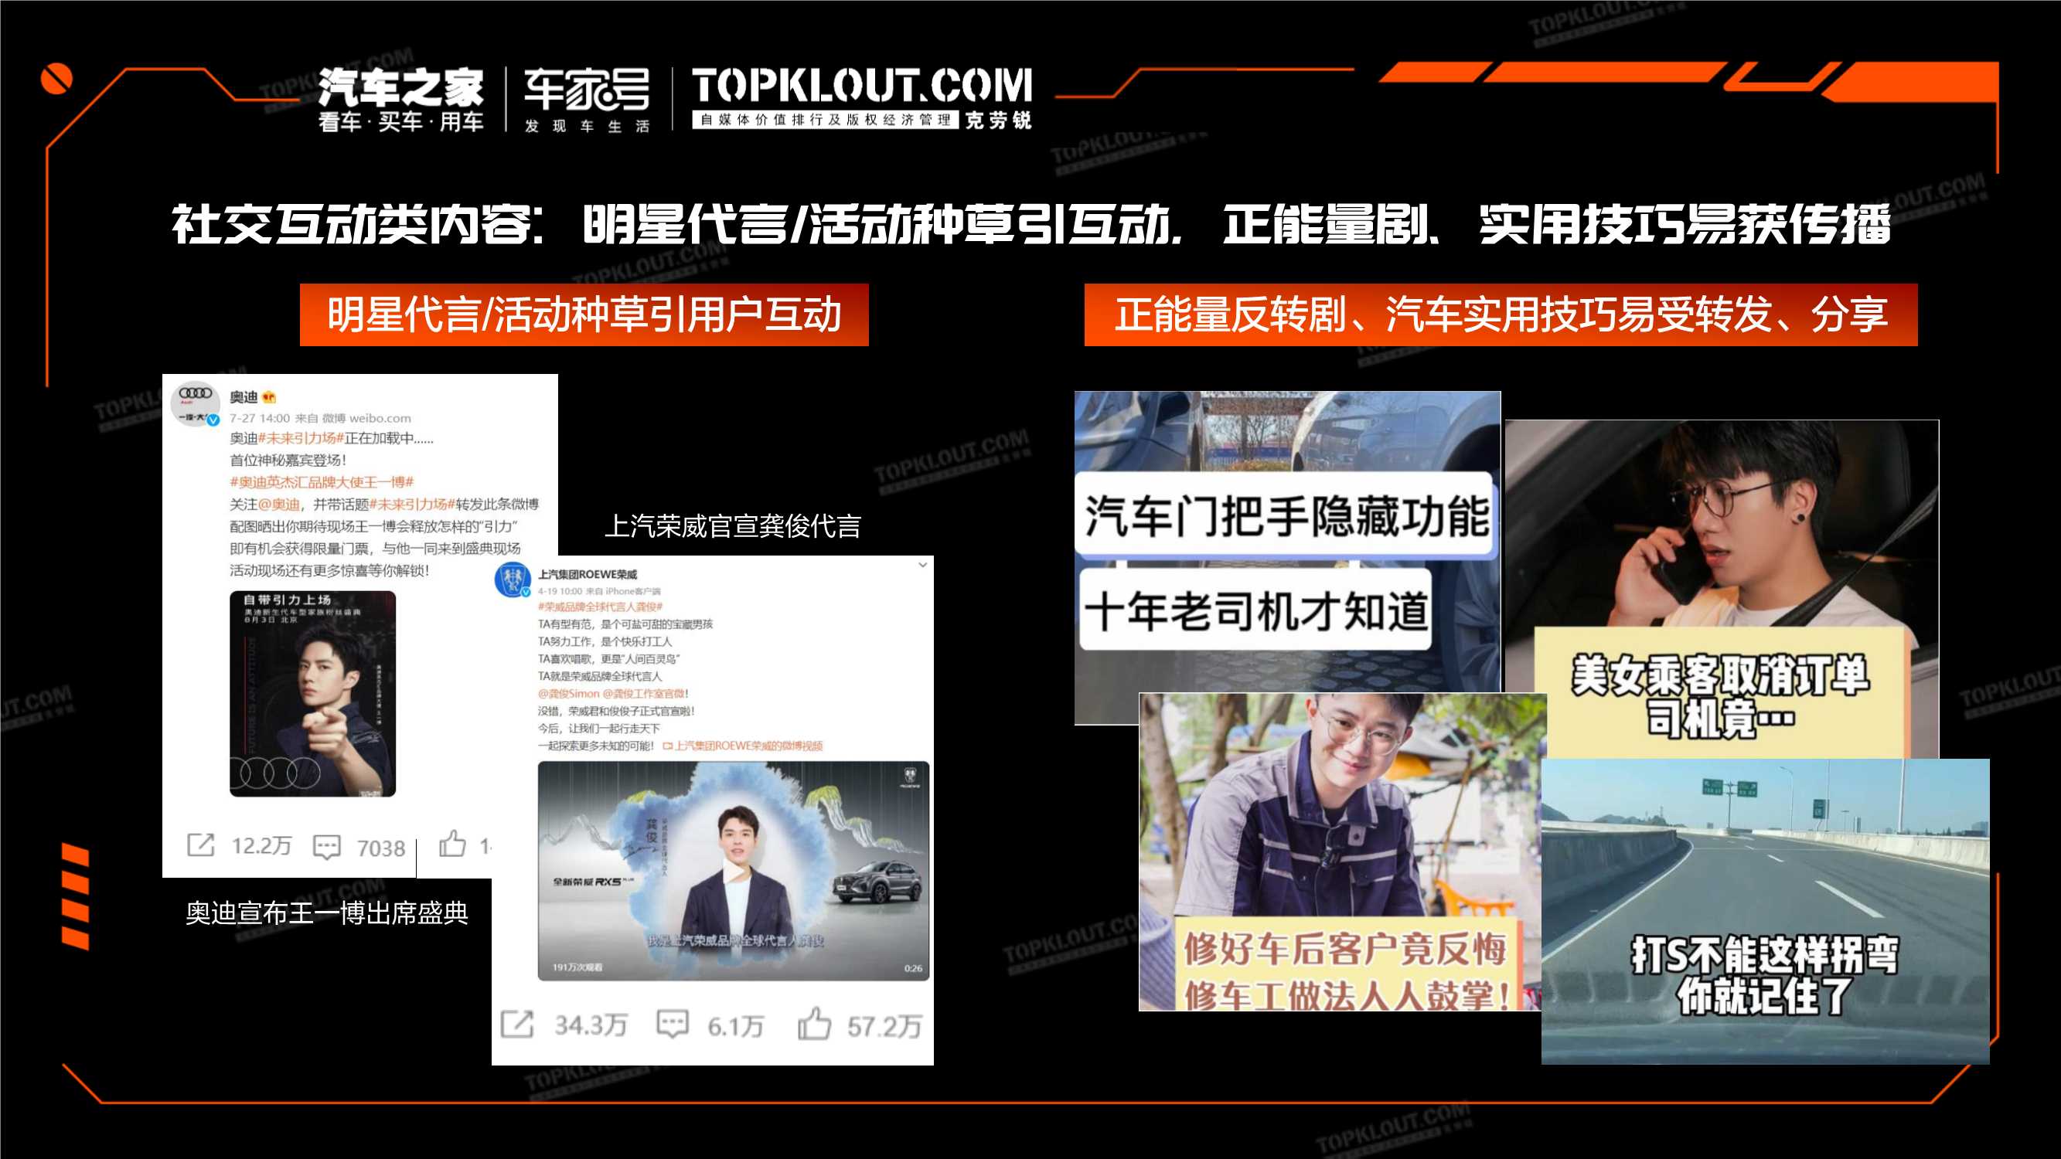2061x1159 pixels.
Task: Click the @奥迪 mention link
Action: tap(279, 505)
